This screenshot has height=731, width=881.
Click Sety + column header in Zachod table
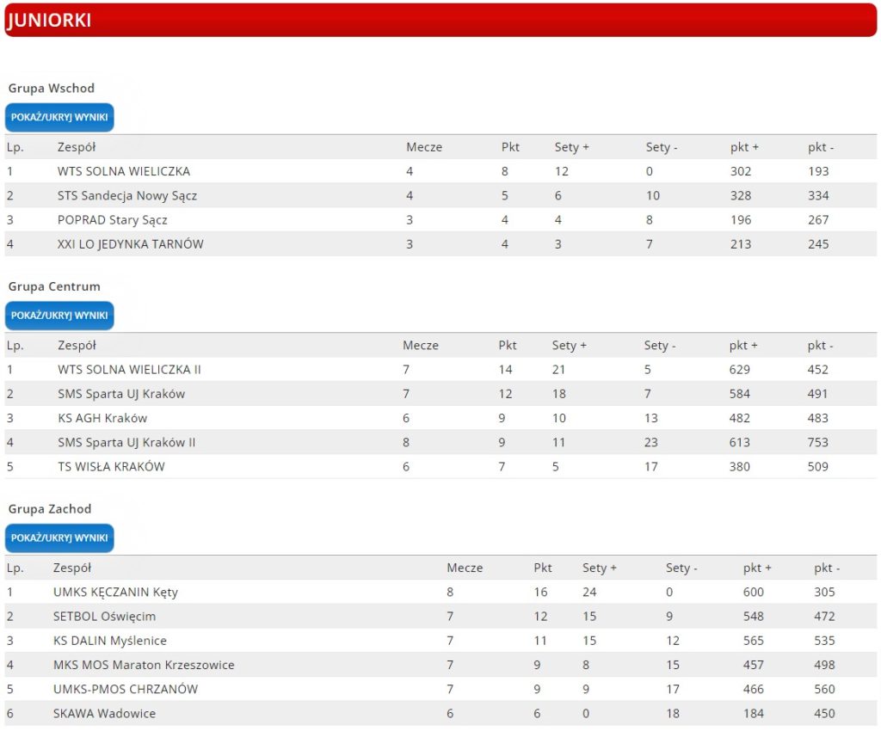[x=600, y=568]
